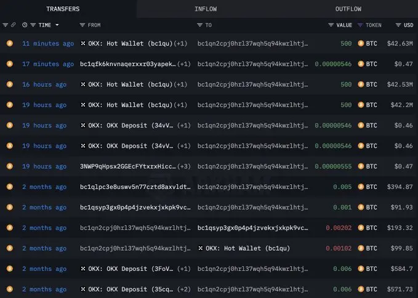Click address bc1qfk6knvnaqerxxr03yapek in FROM column
This screenshot has height=298, width=418.
click(x=127, y=64)
